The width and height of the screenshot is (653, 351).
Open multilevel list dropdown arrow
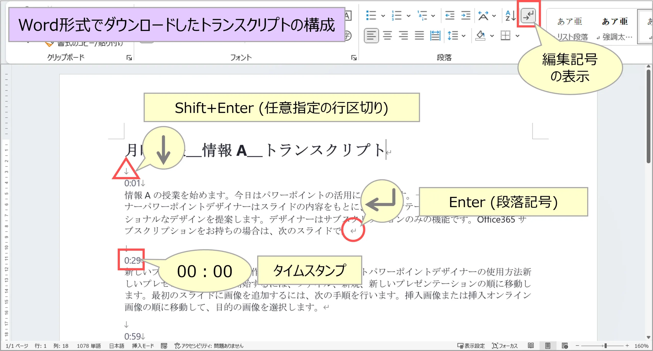pos(433,16)
